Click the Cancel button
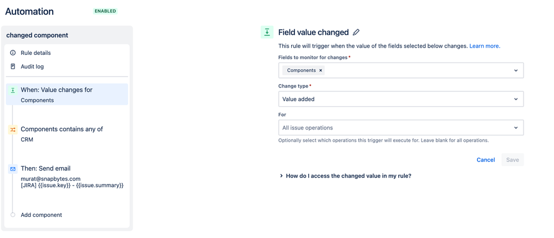The width and height of the screenshot is (554, 238). 485,160
